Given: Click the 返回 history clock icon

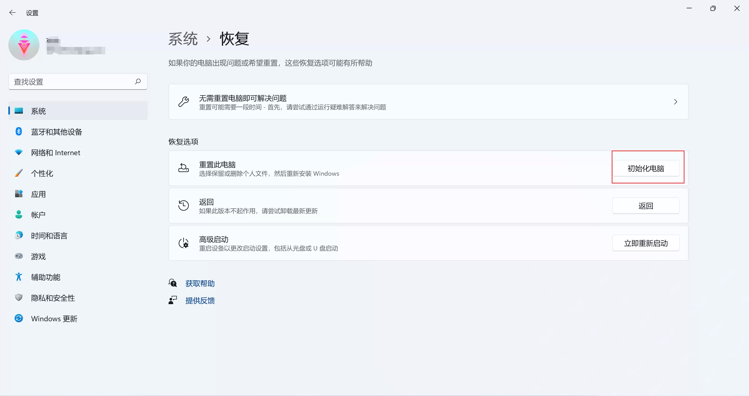Looking at the screenshot, I should tap(184, 206).
